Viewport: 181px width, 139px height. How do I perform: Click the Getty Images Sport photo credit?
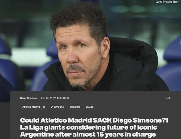167,2
